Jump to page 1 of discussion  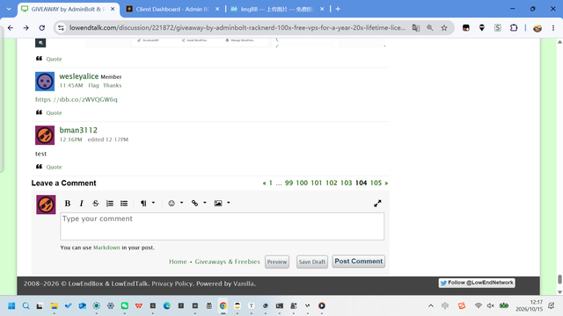pyautogui.click(x=271, y=183)
